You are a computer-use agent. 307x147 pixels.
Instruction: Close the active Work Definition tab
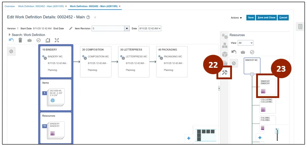click(120, 6)
